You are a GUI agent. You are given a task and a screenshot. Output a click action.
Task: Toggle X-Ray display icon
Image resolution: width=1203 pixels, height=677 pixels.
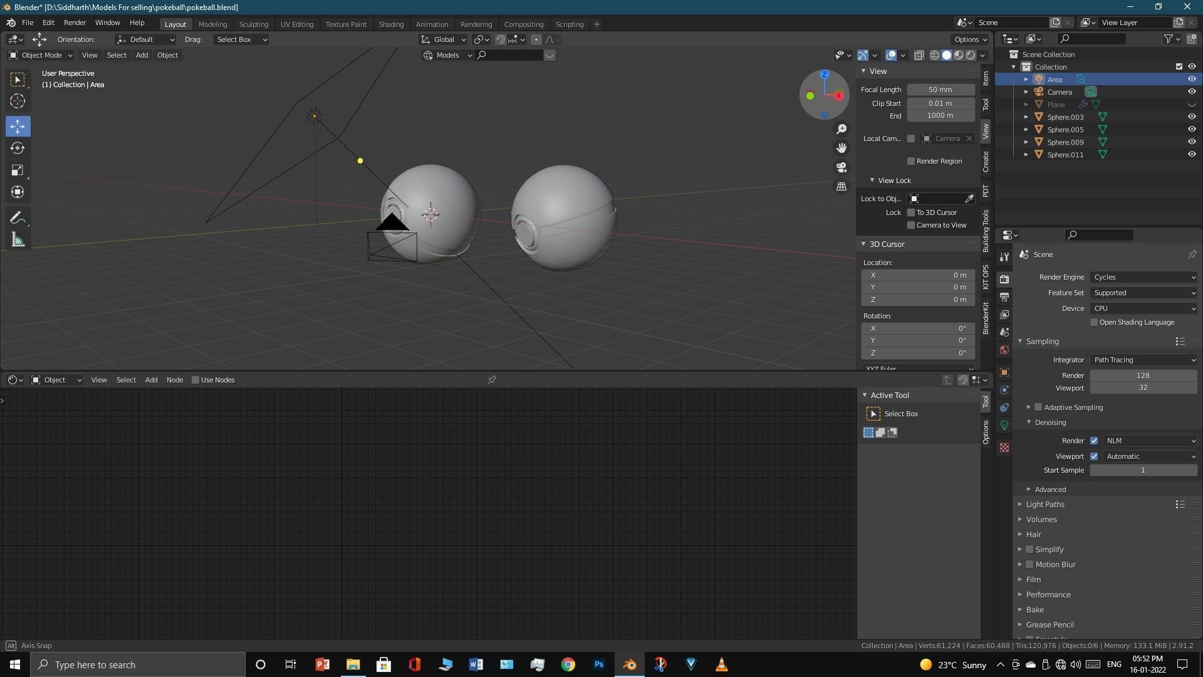pyautogui.click(x=919, y=55)
